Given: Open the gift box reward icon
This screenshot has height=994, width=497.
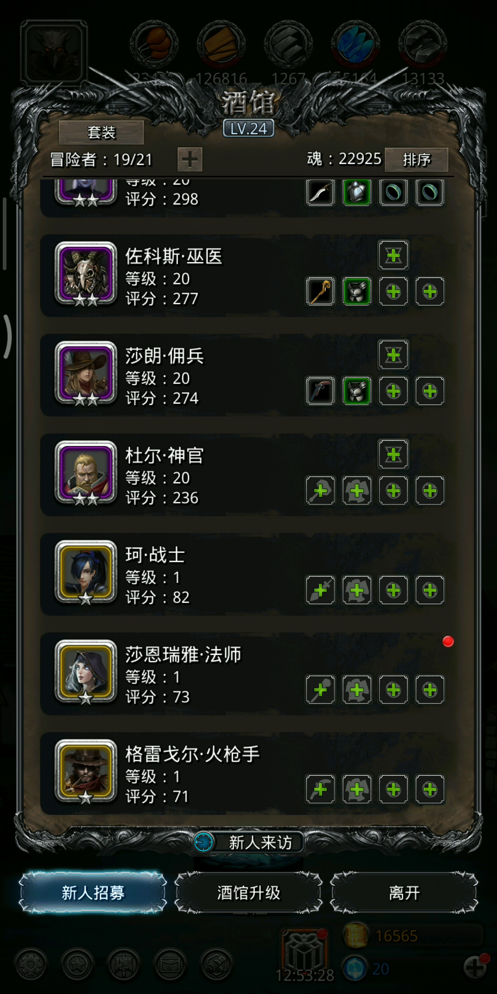Looking at the screenshot, I should point(304,950).
